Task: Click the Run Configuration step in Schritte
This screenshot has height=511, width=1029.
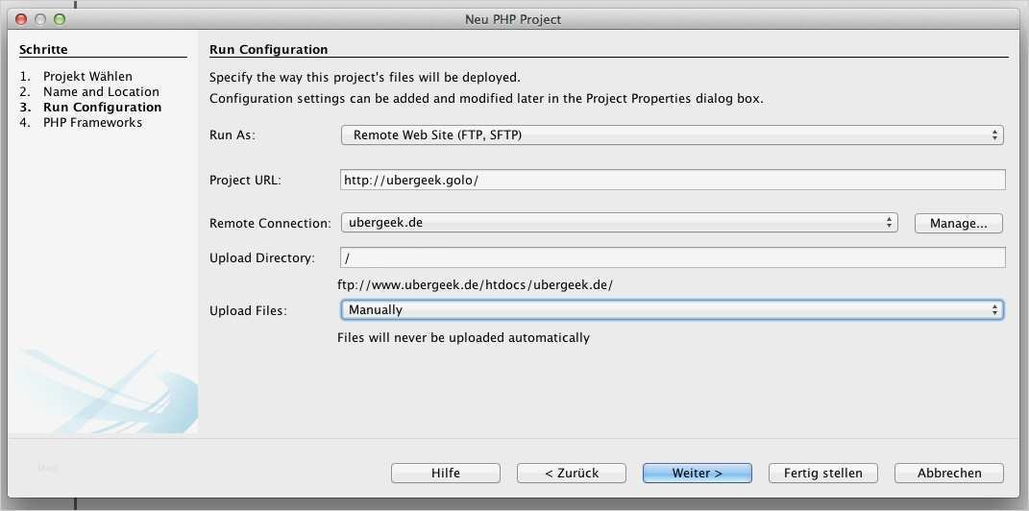Action: 102,107
